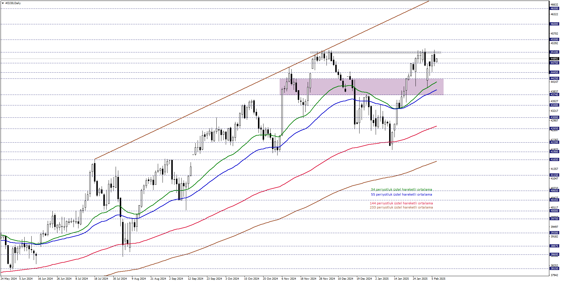This screenshot has width=561, height=282.
Task: Click the 16 Jun 2024 date label
Action: (45, 279)
